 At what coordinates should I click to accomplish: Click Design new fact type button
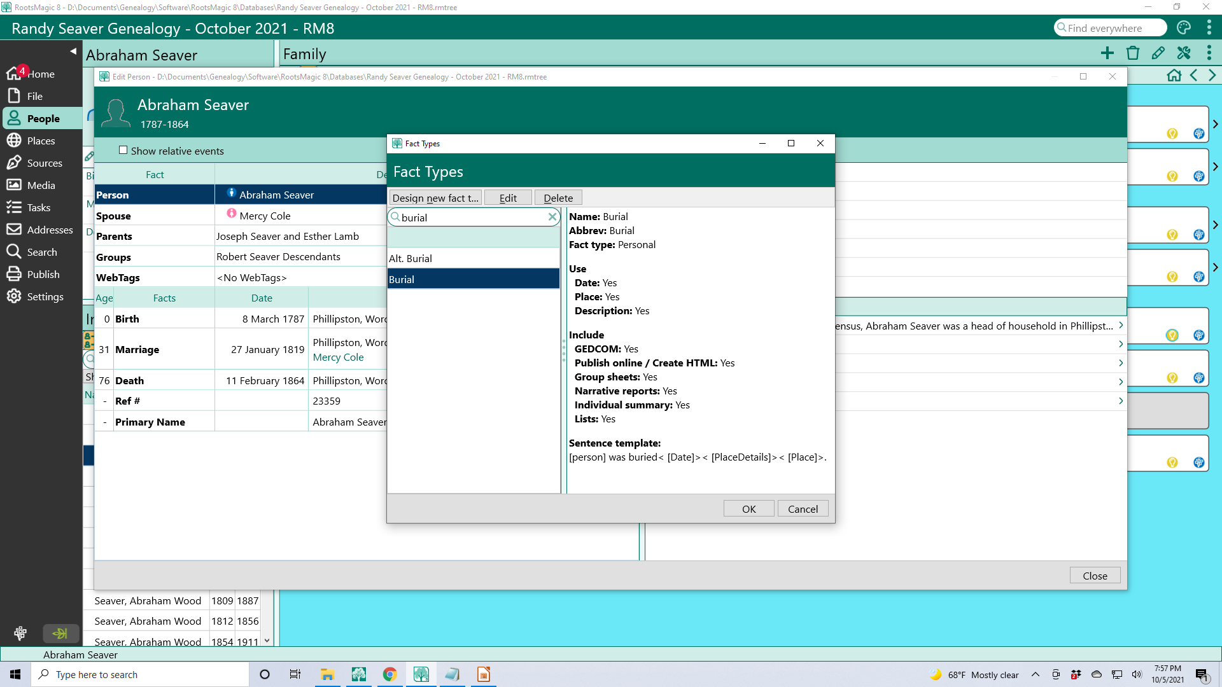pos(435,198)
